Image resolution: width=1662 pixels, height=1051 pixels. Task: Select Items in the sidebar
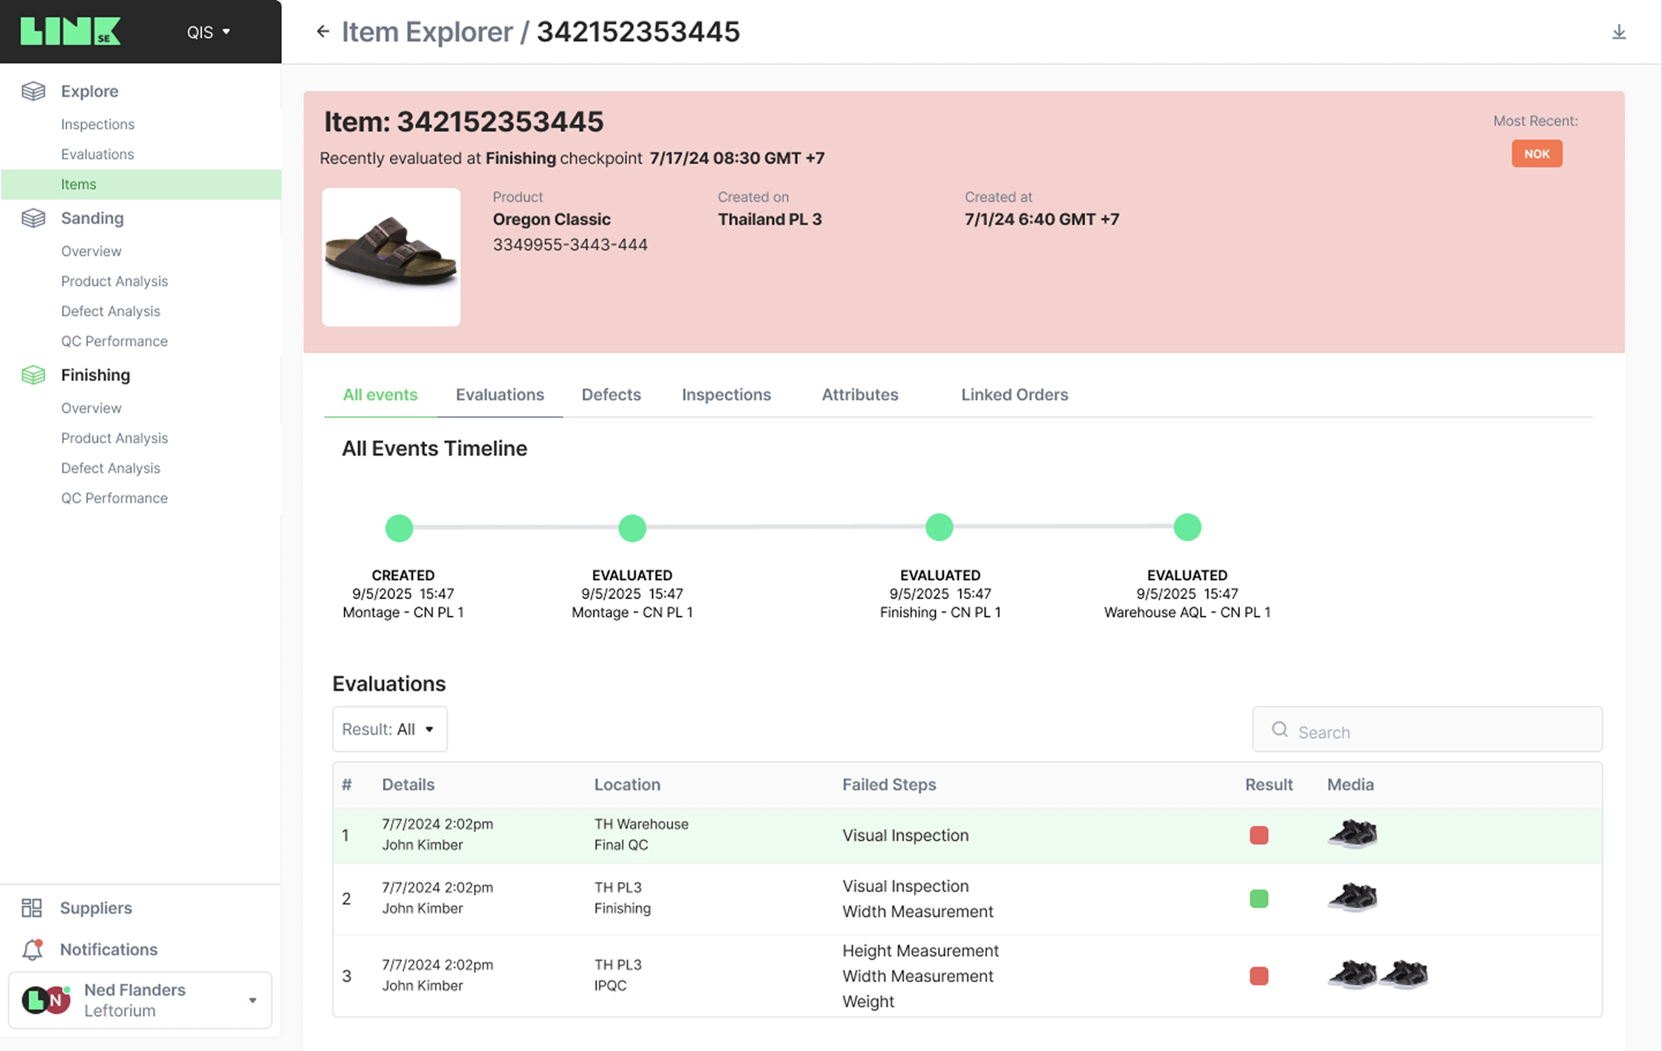point(141,184)
